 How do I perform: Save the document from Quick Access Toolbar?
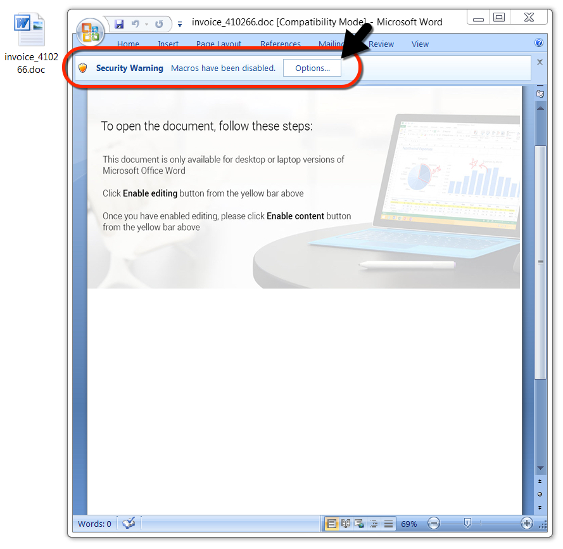point(119,24)
